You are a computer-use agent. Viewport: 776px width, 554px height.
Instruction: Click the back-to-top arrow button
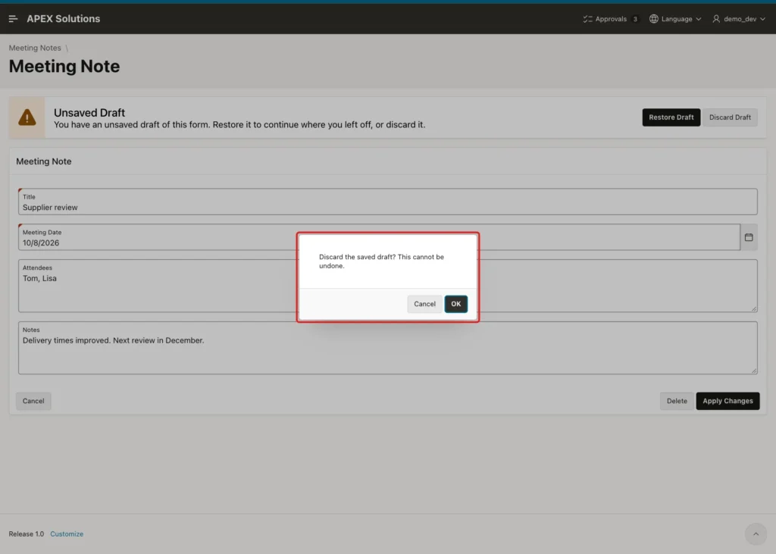tap(756, 534)
